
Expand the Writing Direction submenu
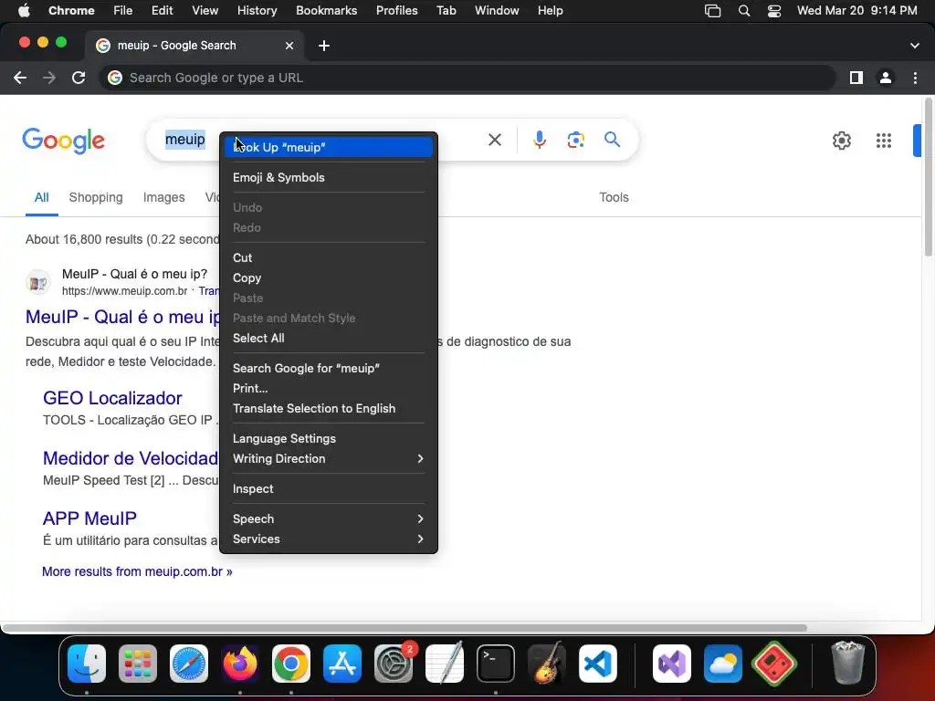coord(329,458)
